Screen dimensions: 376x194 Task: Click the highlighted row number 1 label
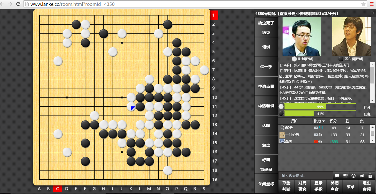tap(214, 15)
